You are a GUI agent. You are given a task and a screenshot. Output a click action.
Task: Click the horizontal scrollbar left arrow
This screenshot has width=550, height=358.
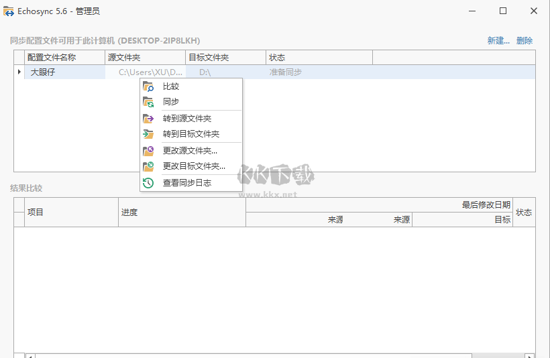pos(30,356)
